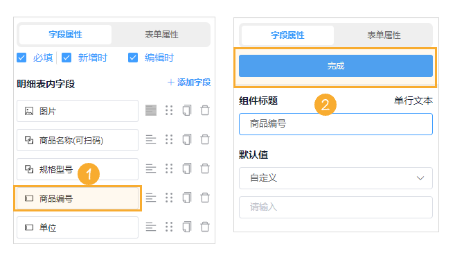Open alignment settings for 单位 field
This screenshot has height=260, width=455.
(151, 227)
